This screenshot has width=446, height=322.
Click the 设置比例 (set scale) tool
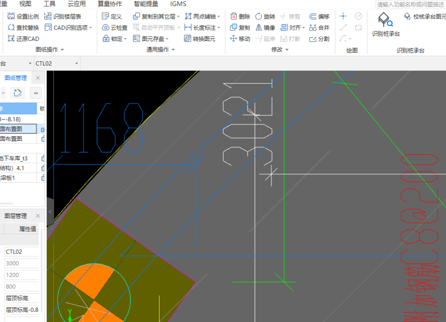[x=23, y=16]
